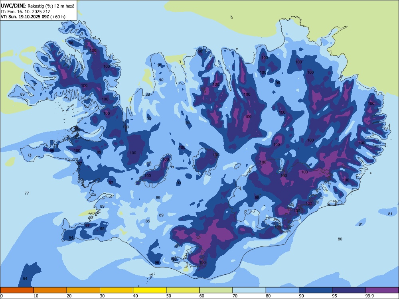
Task: Click the pale blue 70–80 legend swatch
Action: (249, 290)
